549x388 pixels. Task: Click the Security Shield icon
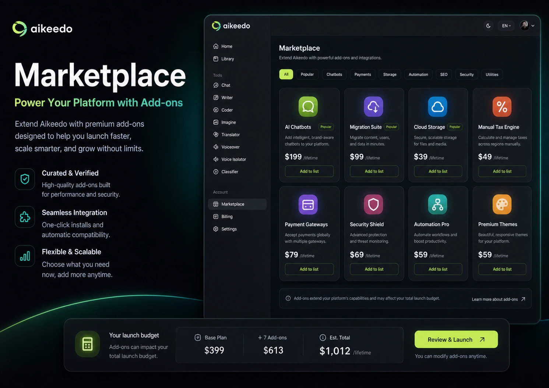click(373, 204)
